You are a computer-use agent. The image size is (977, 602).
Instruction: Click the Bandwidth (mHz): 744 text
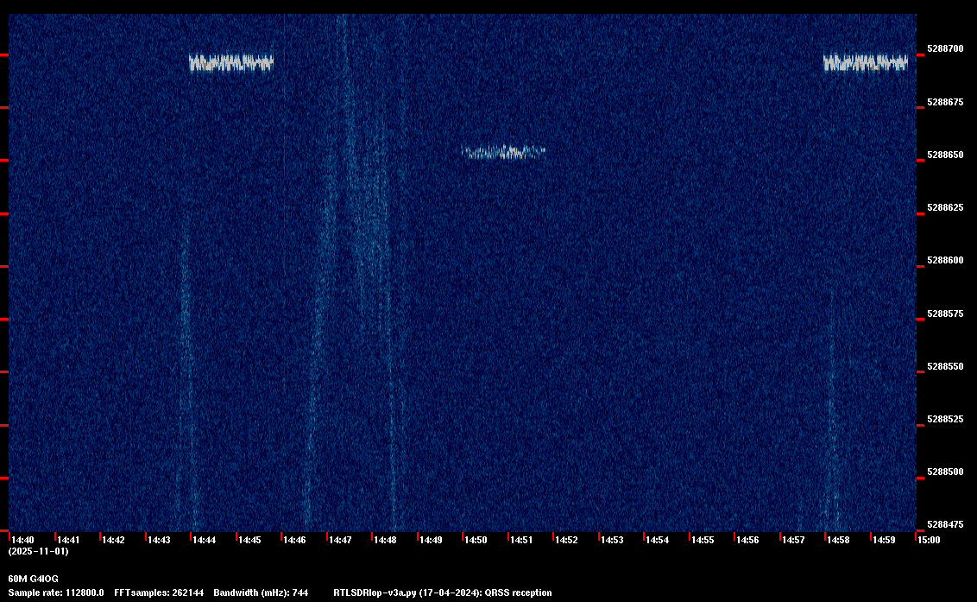tap(261, 592)
